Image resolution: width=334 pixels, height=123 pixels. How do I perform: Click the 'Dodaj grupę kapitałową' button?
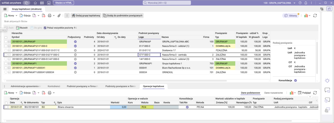click(x=86, y=16)
